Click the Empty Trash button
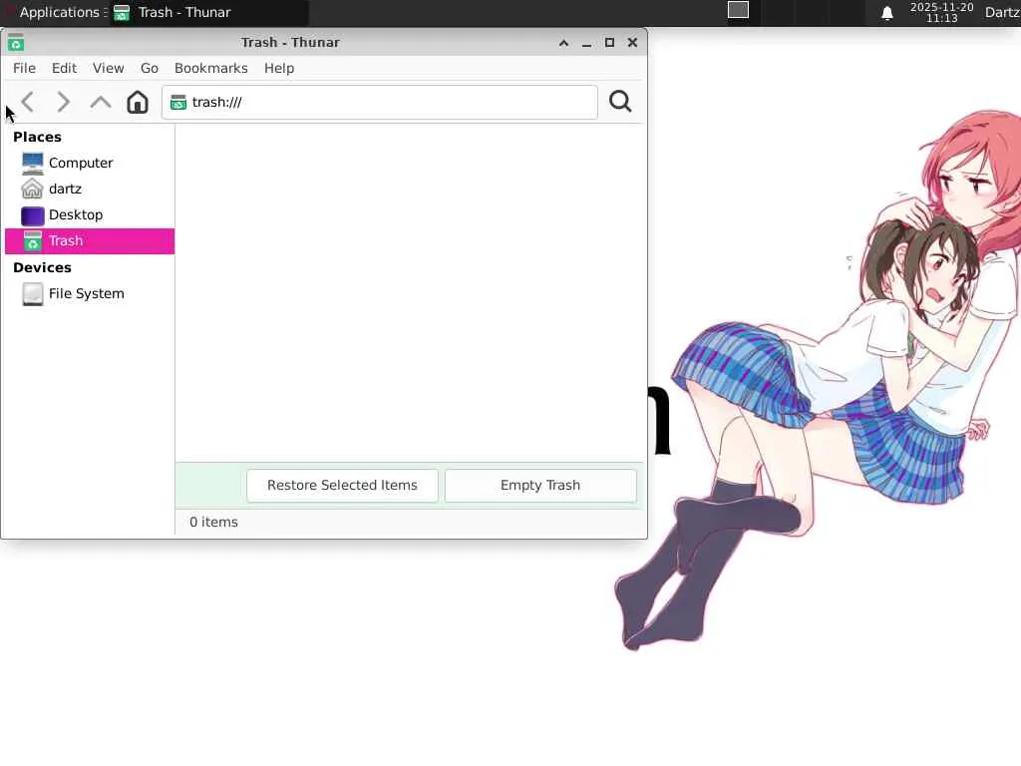The width and height of the screenshot is (1021, 766). pos(540,486)
